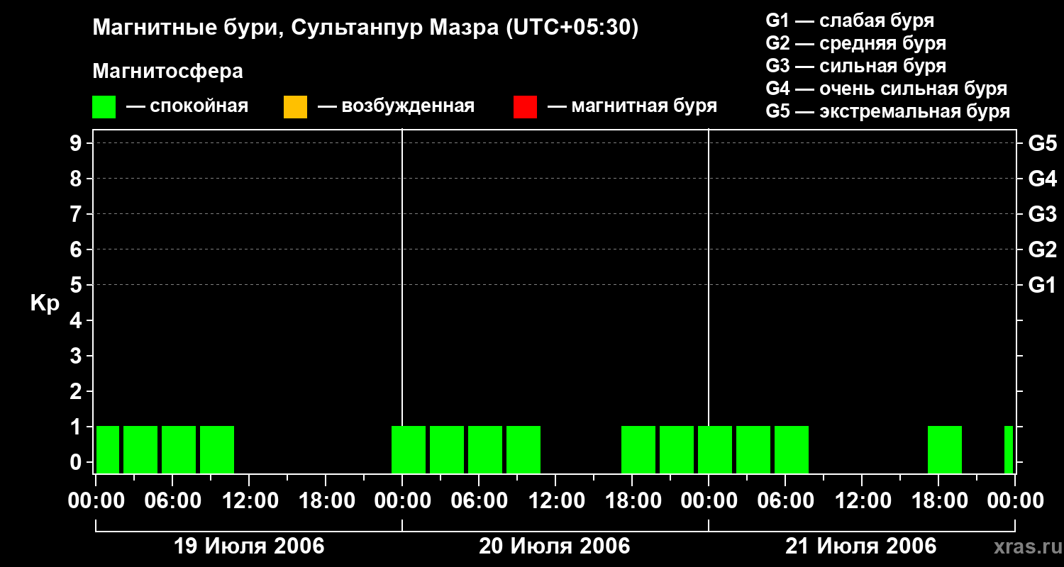Click the '— возбужденная' legend label
The image size is (1064, 567).
click(396, 106)
